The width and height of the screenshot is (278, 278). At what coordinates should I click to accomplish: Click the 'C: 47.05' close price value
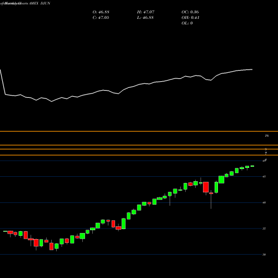(101, 18)
